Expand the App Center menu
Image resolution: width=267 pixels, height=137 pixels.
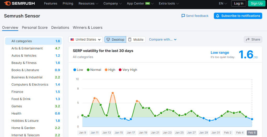pyautogui.click(x=140, y=3)
